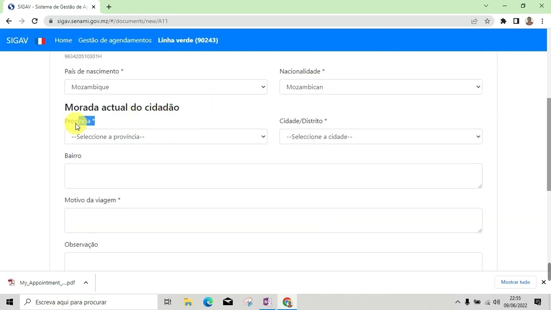Screen dimensions: 551x310
Task: Close the downloads bar
Action: (543, 282)
